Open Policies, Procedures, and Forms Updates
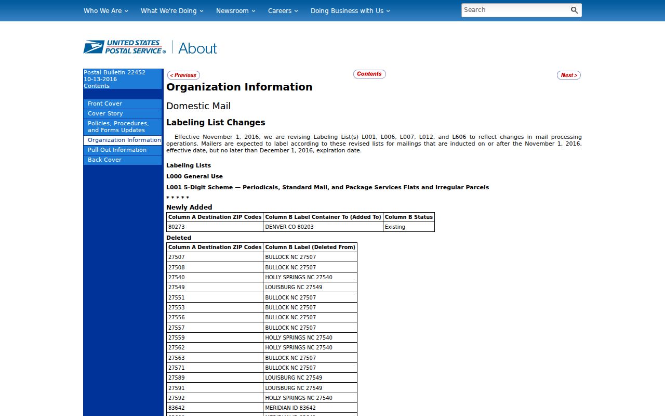Screen dimensions: 665x416 tap(123, 127)
